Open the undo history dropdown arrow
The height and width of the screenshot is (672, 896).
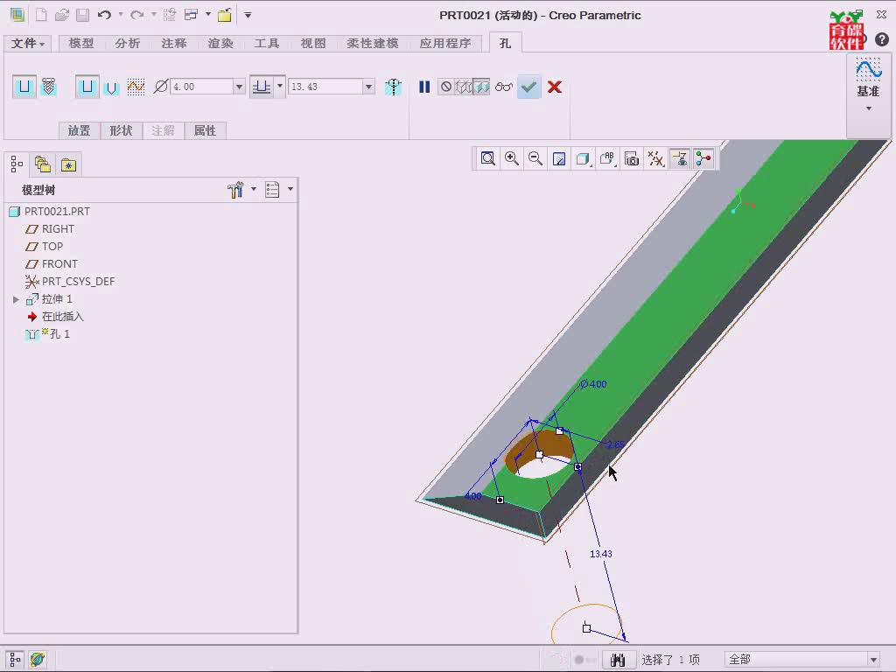pyautogui.click(x=121, y=15)
